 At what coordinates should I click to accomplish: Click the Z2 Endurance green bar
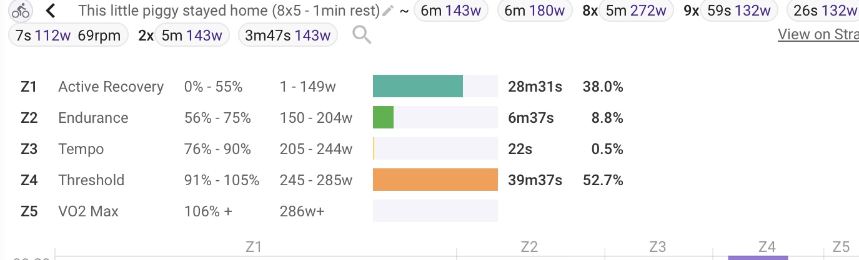point(383,117)
